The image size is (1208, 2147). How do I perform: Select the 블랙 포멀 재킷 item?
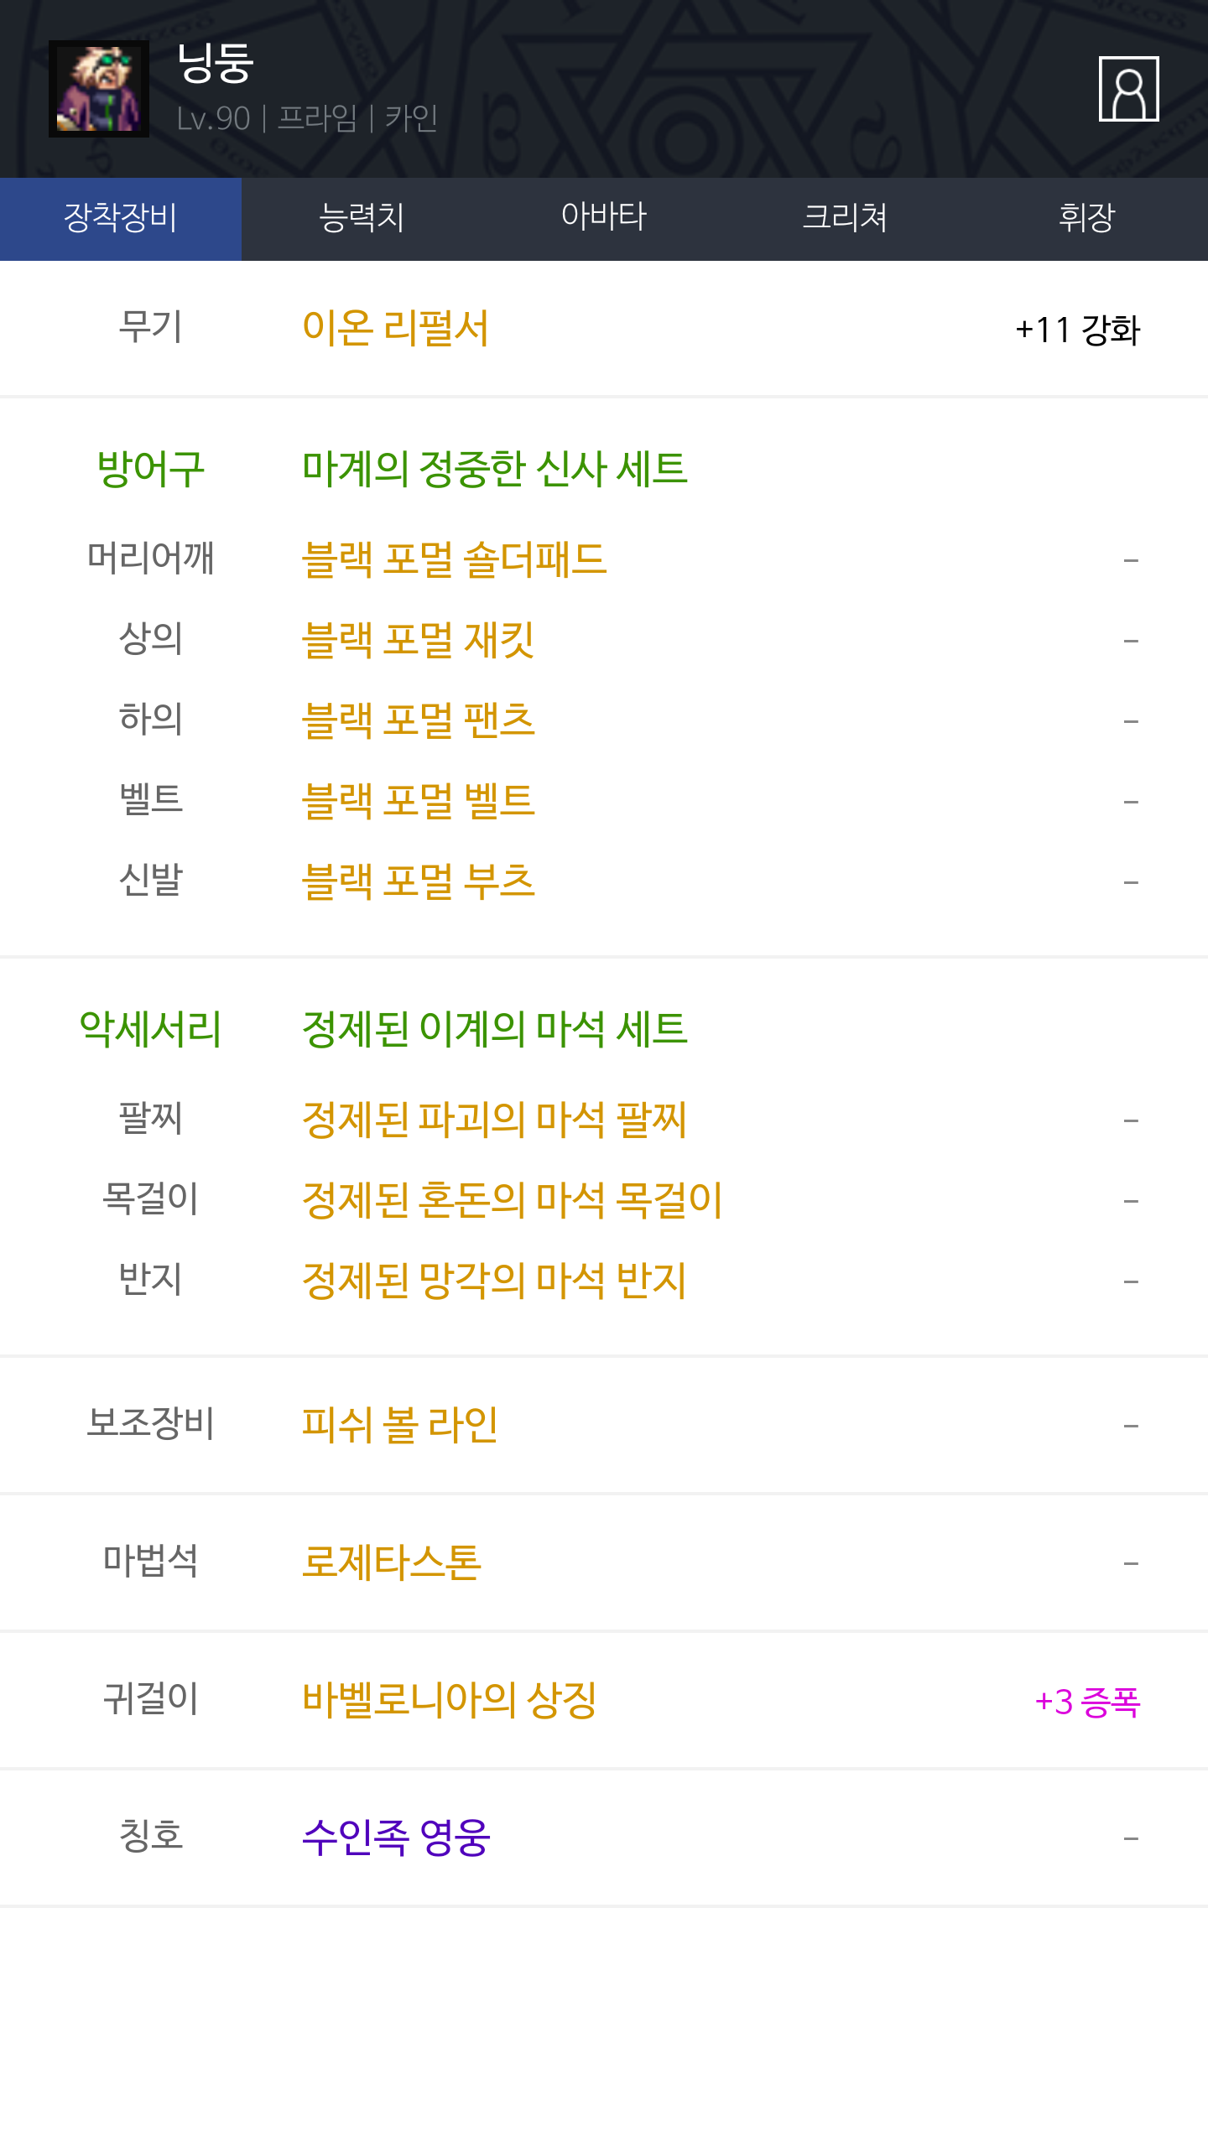[418, 640]
